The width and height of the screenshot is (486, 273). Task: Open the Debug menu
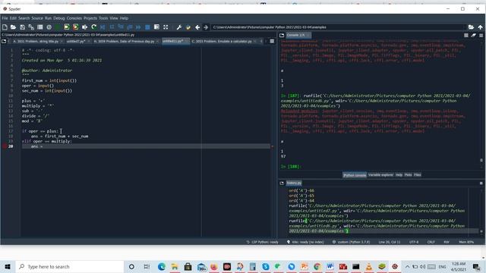[x=59, y=18]
